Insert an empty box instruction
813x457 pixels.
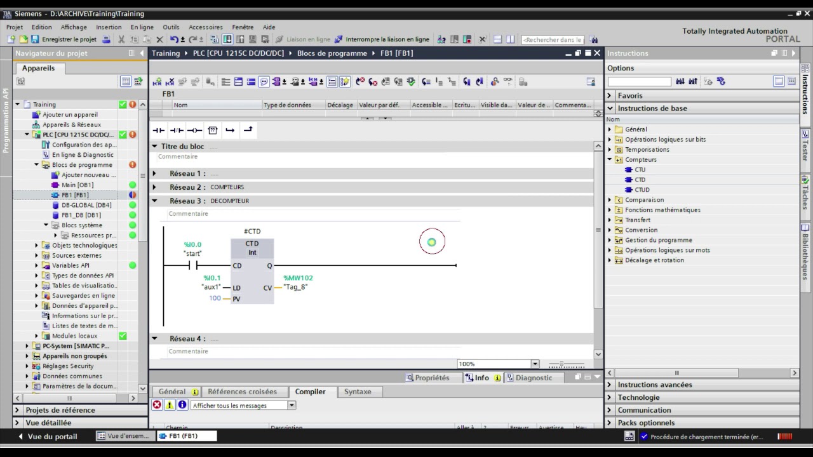coord(212,130)
